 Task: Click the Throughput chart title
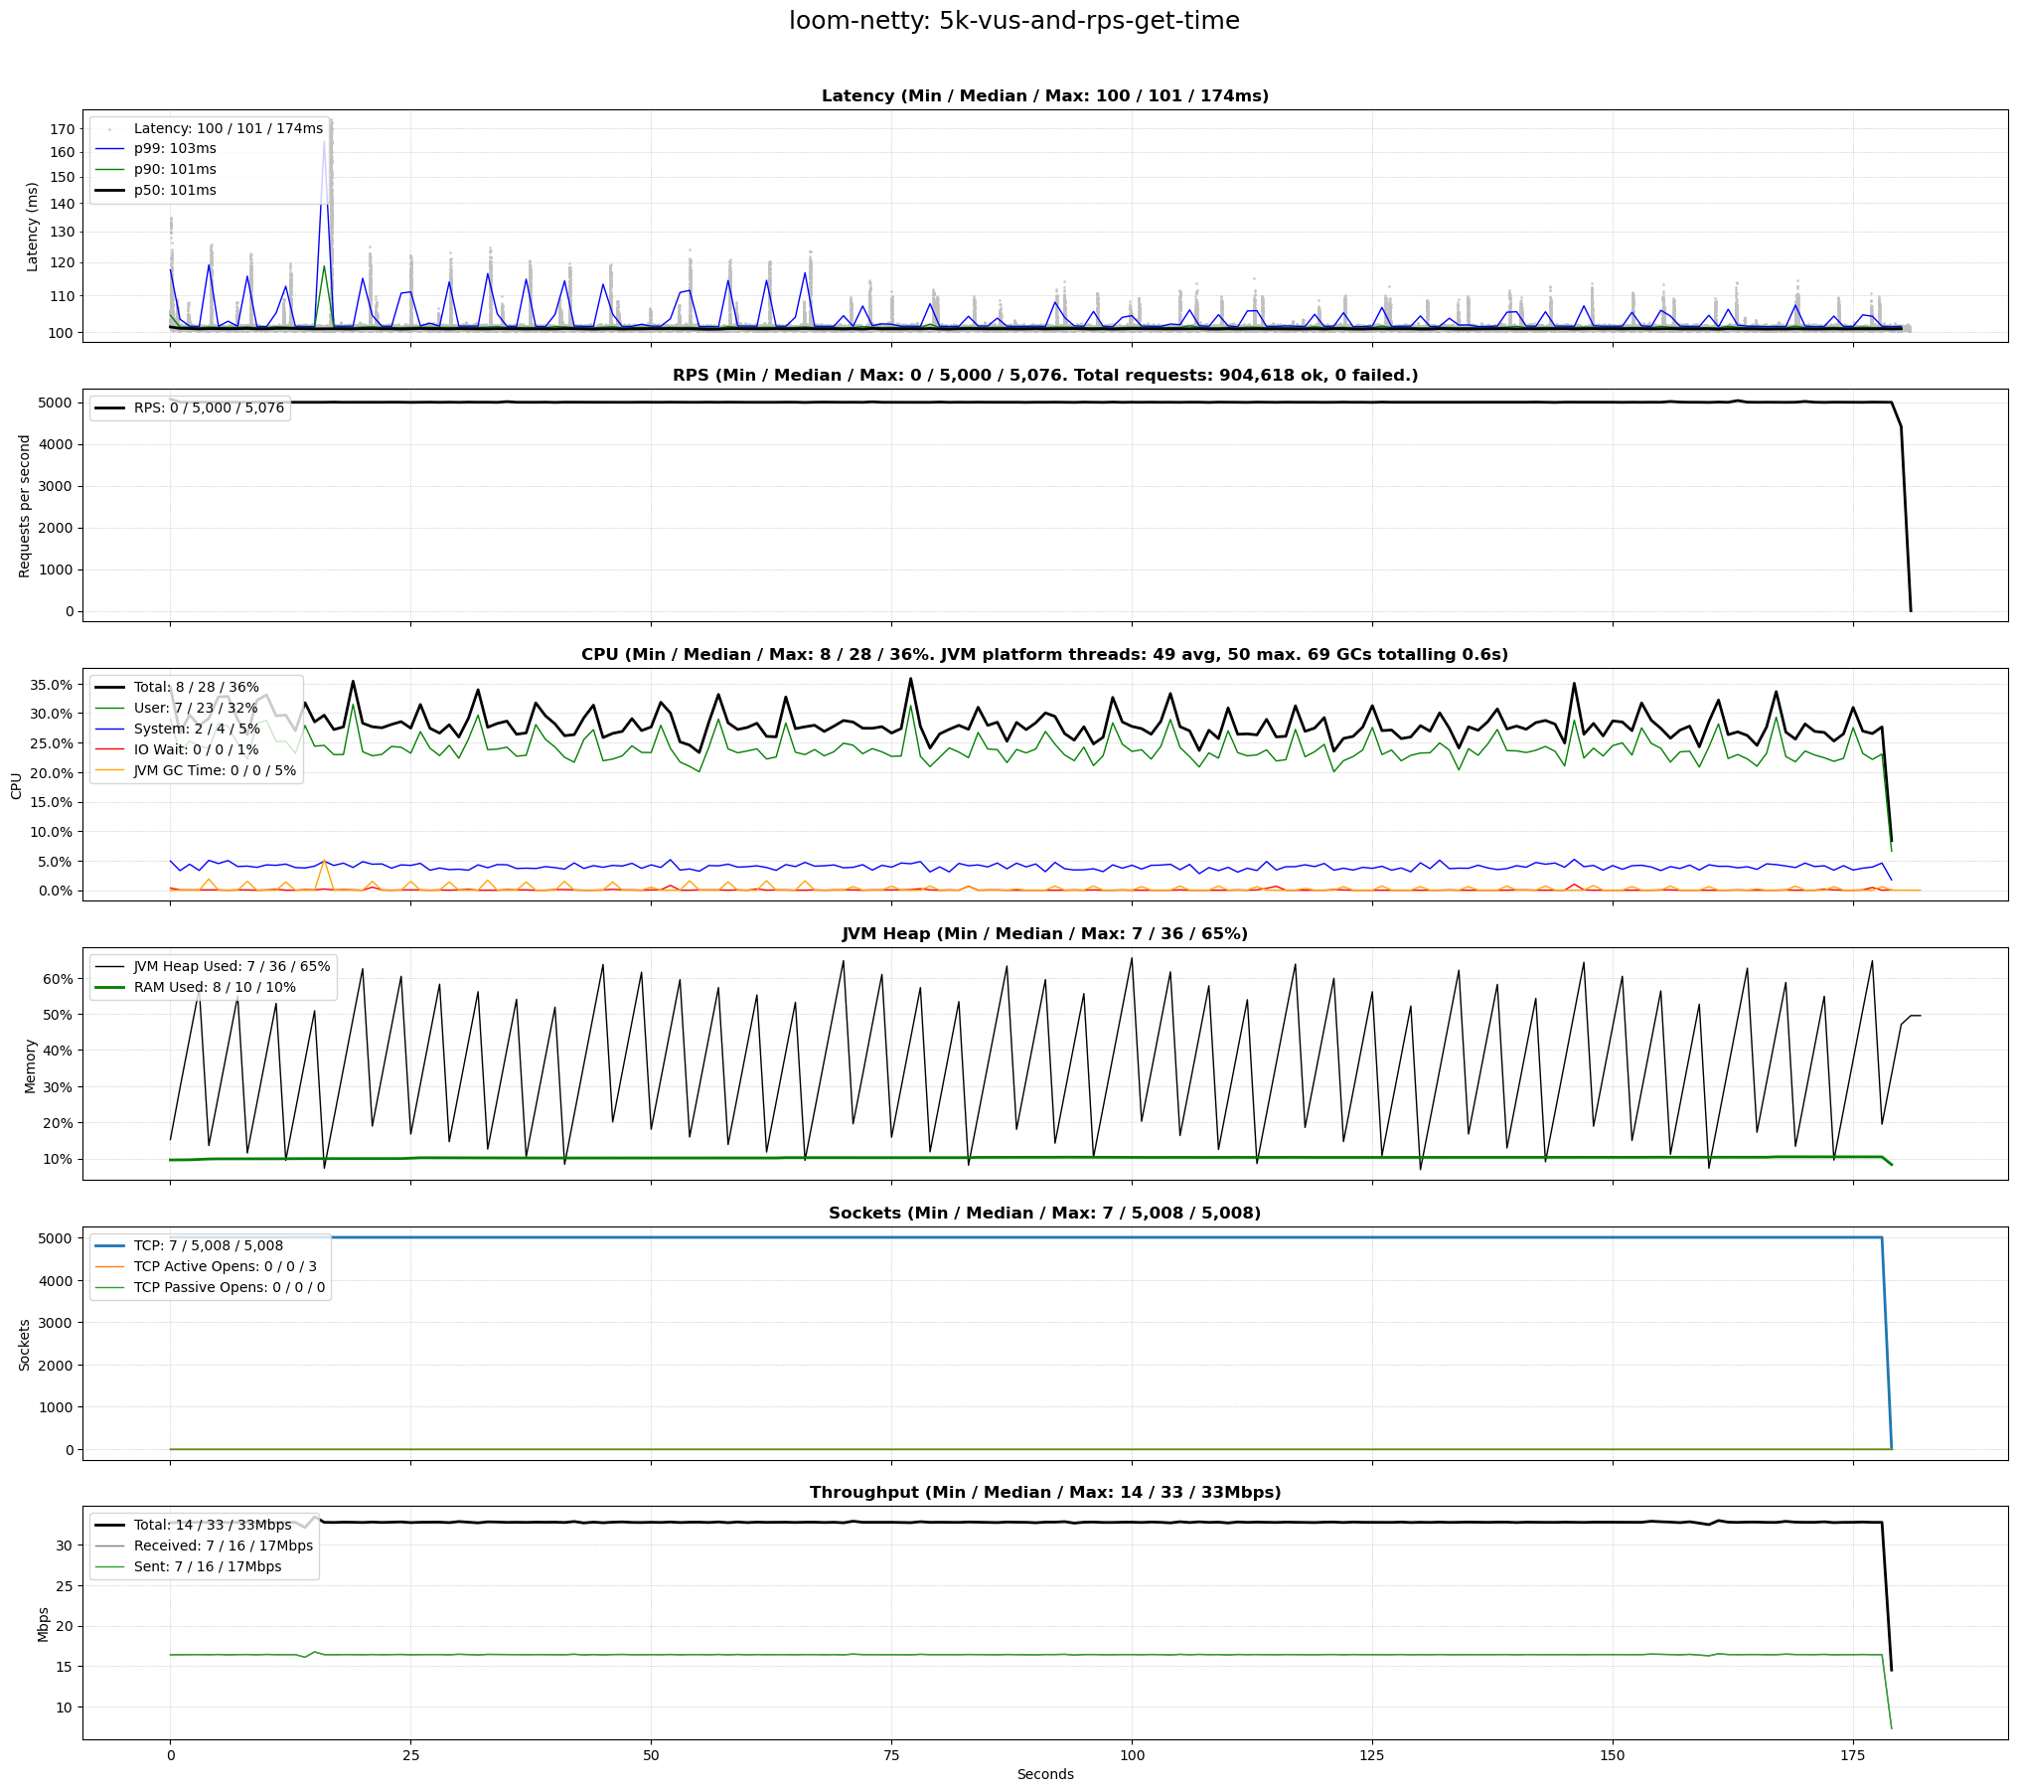(x=1044, y=1493)
